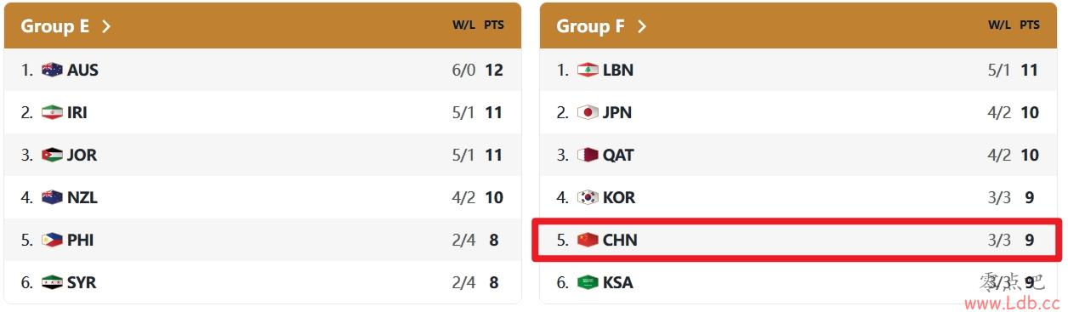1068x312 pixels.
Task: Click the South Korea flag icon
Action: (588, 197)
